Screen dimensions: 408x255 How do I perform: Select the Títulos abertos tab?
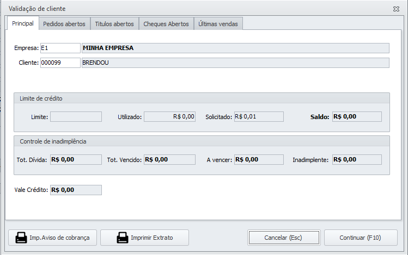click(x=114, y=24)
